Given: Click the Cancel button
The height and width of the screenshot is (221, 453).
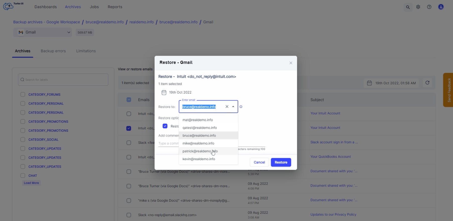Looking at the screenshot, I should click(x=259, y=162).
